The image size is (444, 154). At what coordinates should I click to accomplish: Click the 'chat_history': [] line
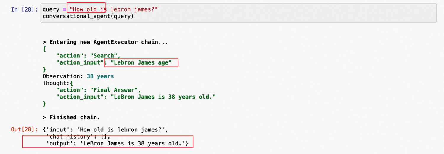tap(78, 137)
